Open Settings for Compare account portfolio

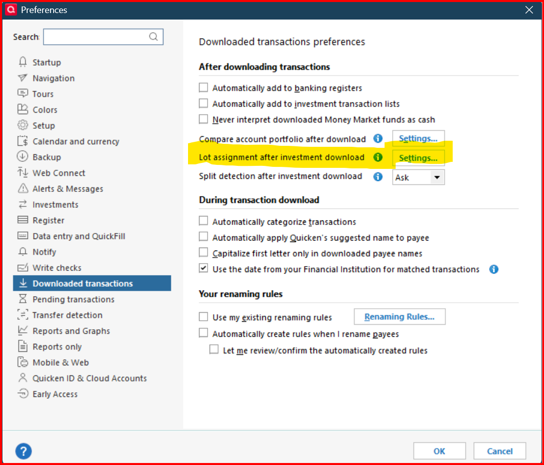(419, 138)
